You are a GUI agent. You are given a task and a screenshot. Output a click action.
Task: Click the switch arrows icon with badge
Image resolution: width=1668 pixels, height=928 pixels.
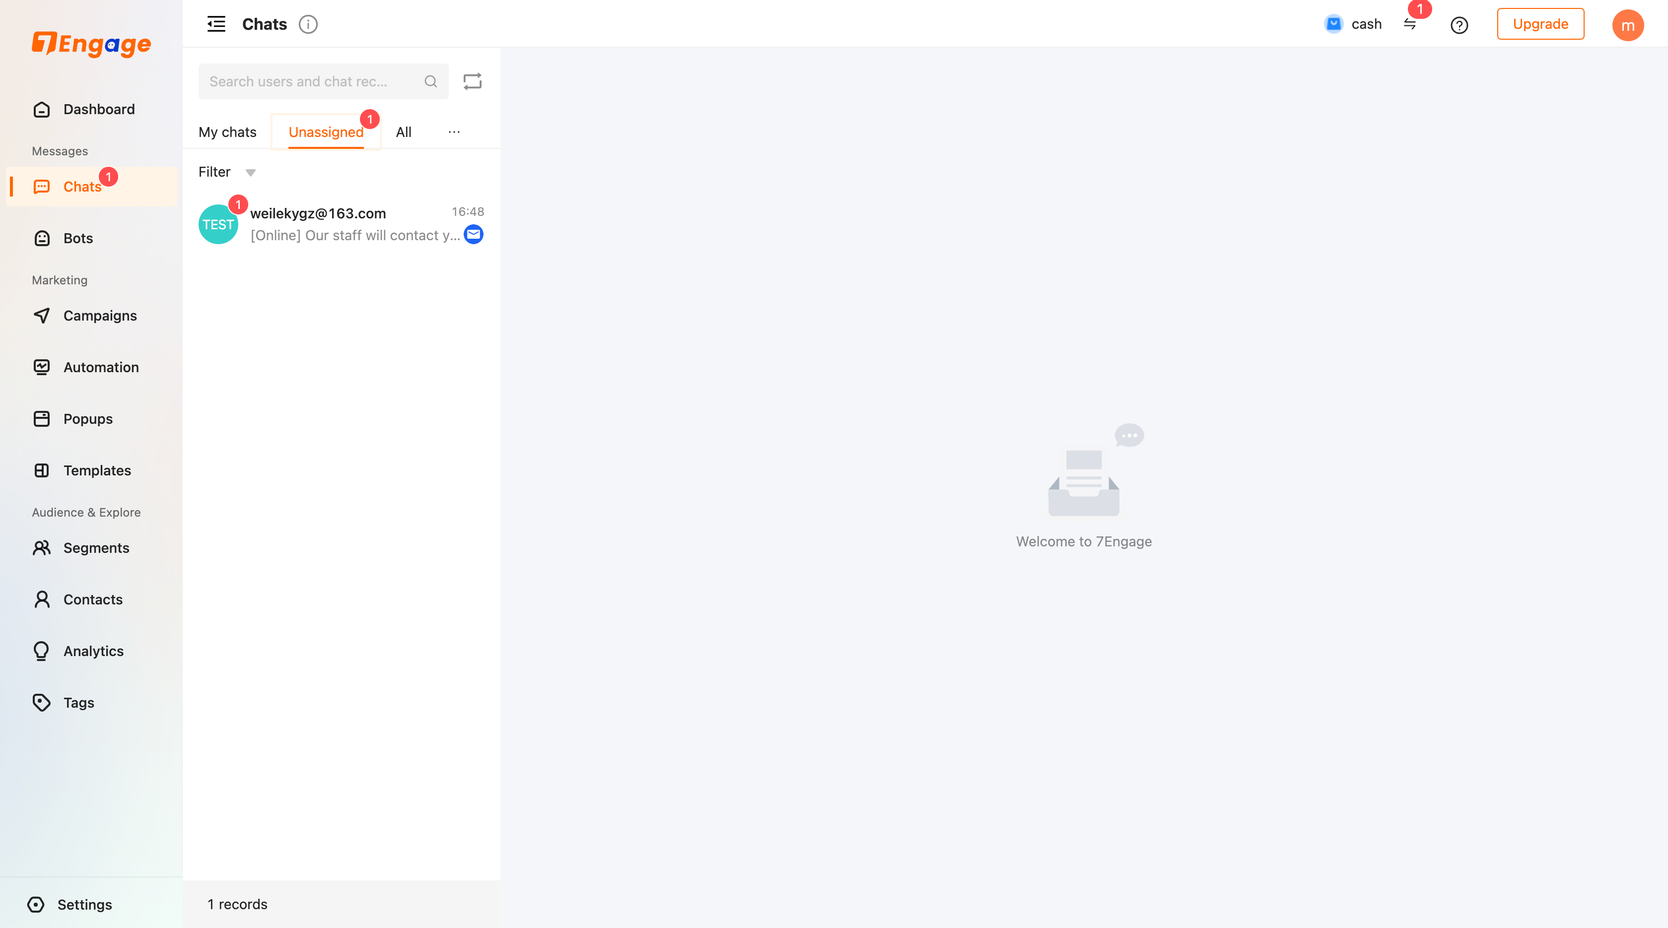[x=1410, y=24]
